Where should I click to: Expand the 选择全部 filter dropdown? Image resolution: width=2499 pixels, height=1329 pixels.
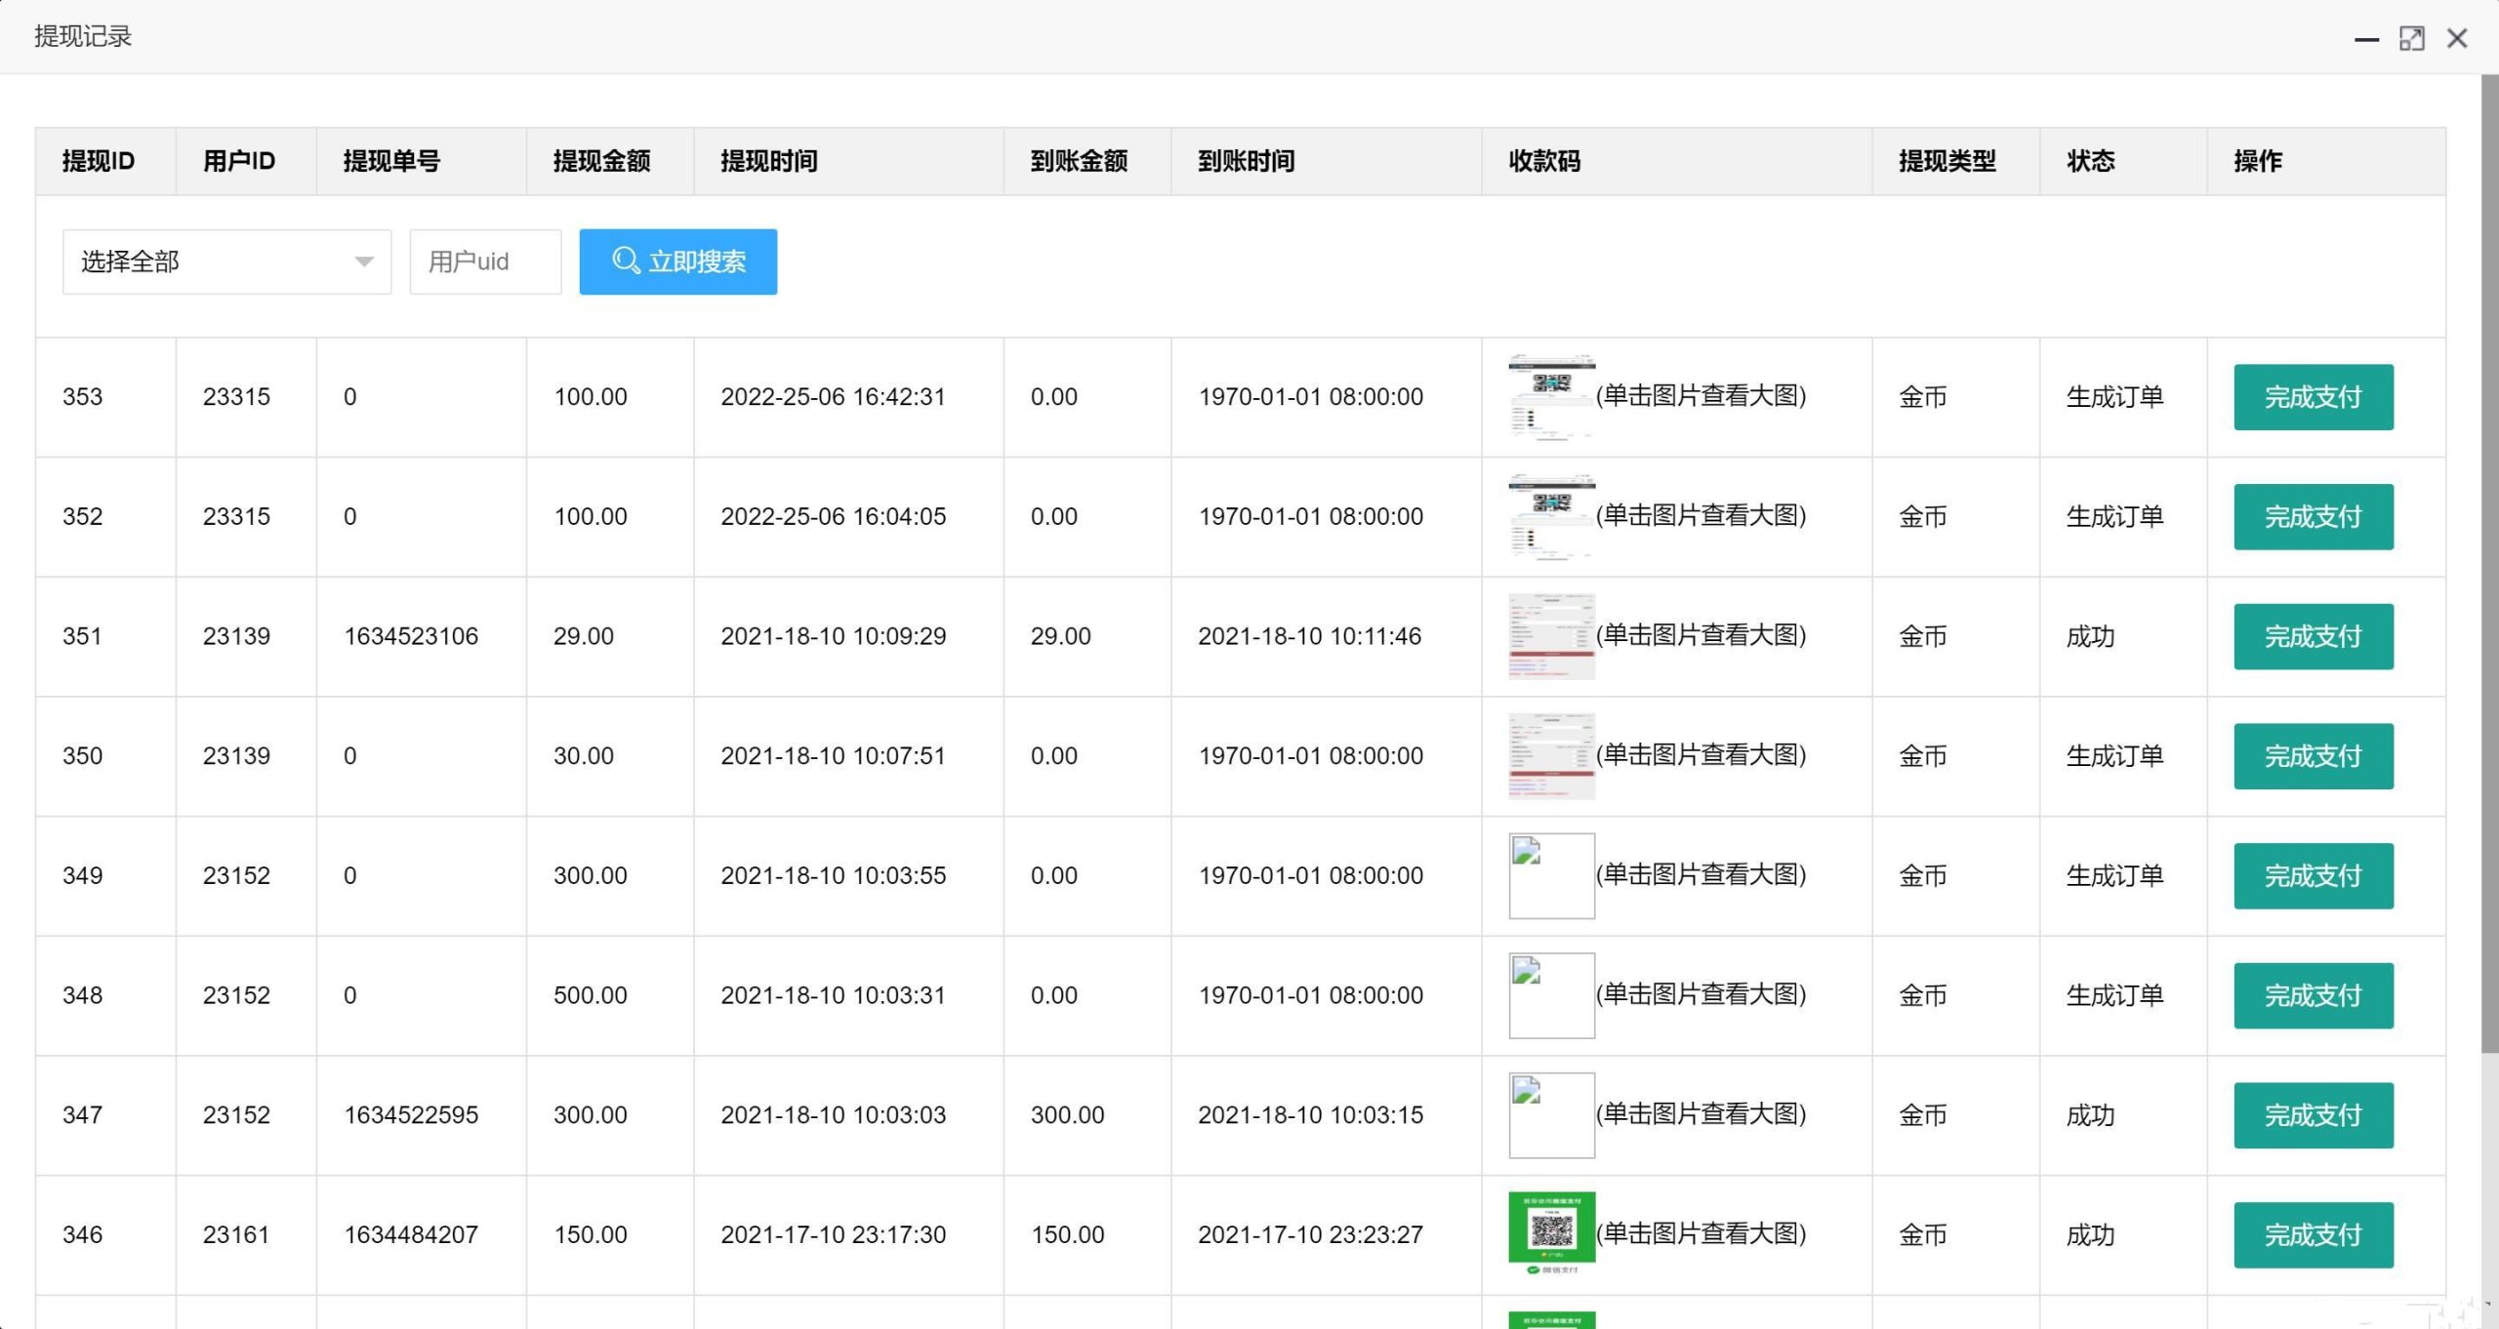225,261
